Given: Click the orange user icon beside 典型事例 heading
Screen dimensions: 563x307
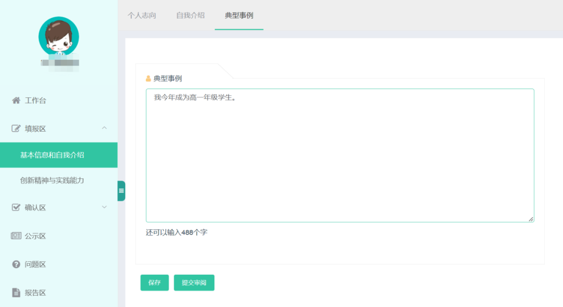Looking at the screenshot, I should tap(149, 79).
